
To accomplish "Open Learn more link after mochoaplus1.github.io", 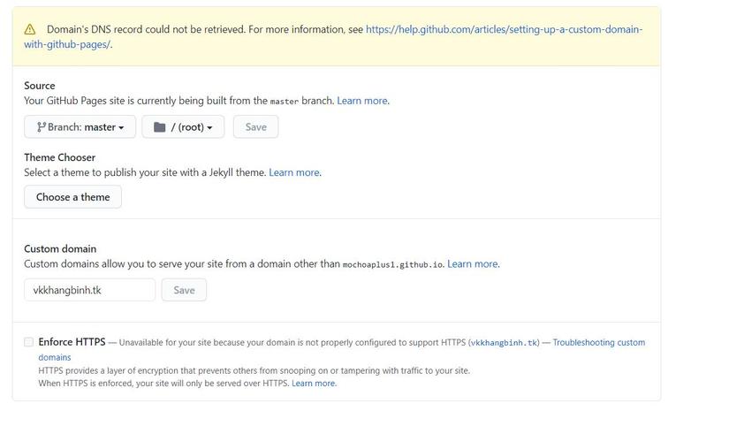I will 473,263.
